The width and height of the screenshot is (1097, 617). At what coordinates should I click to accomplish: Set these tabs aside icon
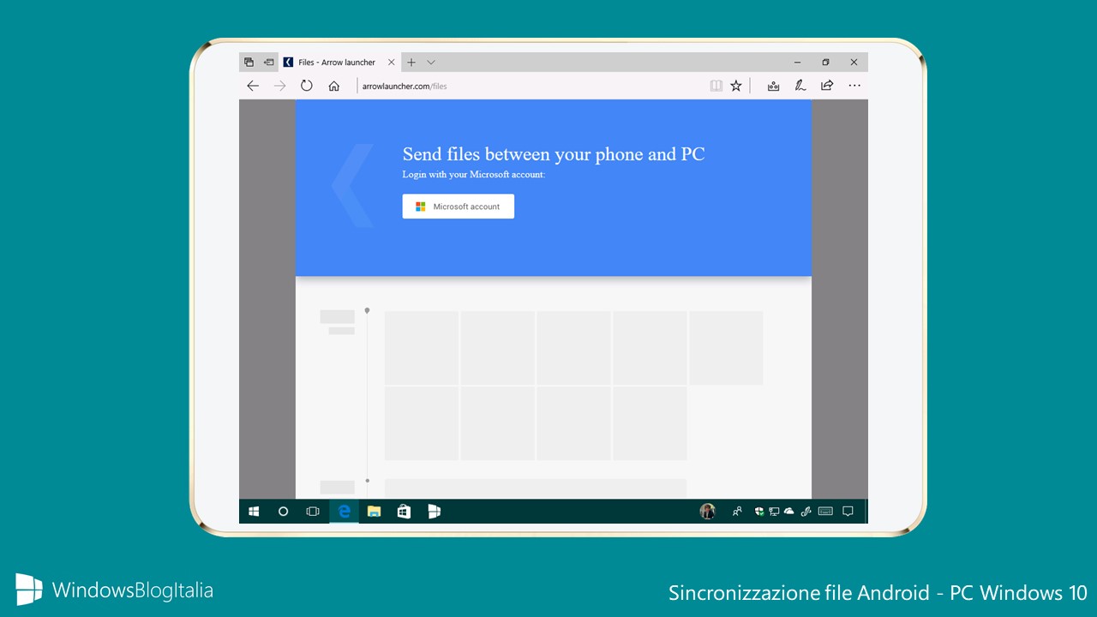coord(269,63)
